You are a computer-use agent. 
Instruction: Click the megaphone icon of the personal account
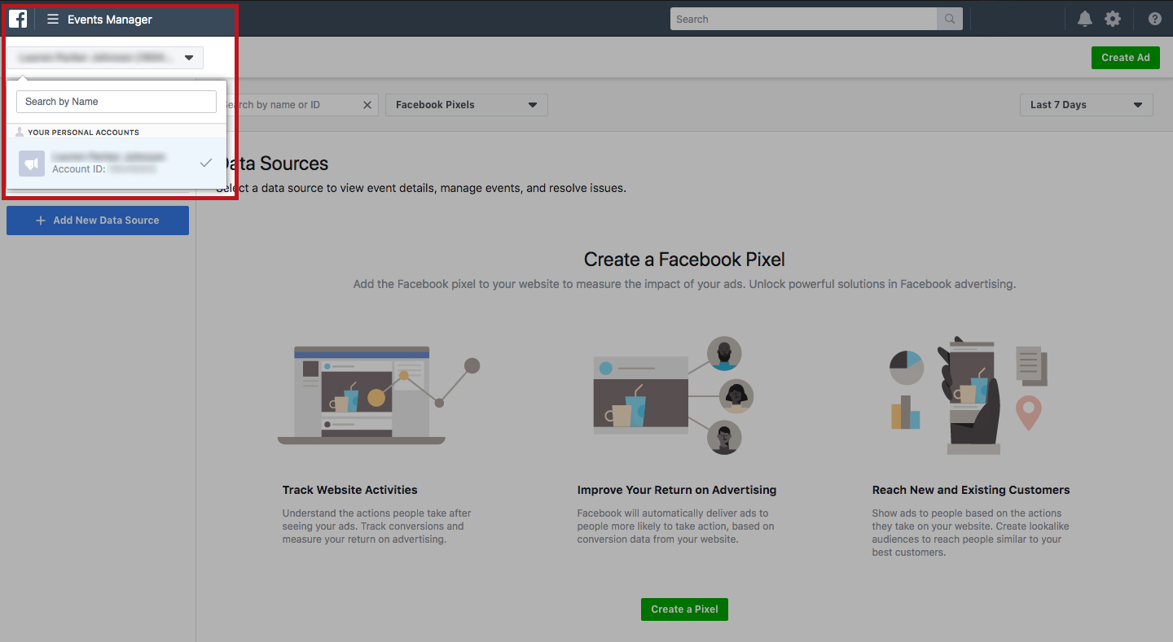32,164
